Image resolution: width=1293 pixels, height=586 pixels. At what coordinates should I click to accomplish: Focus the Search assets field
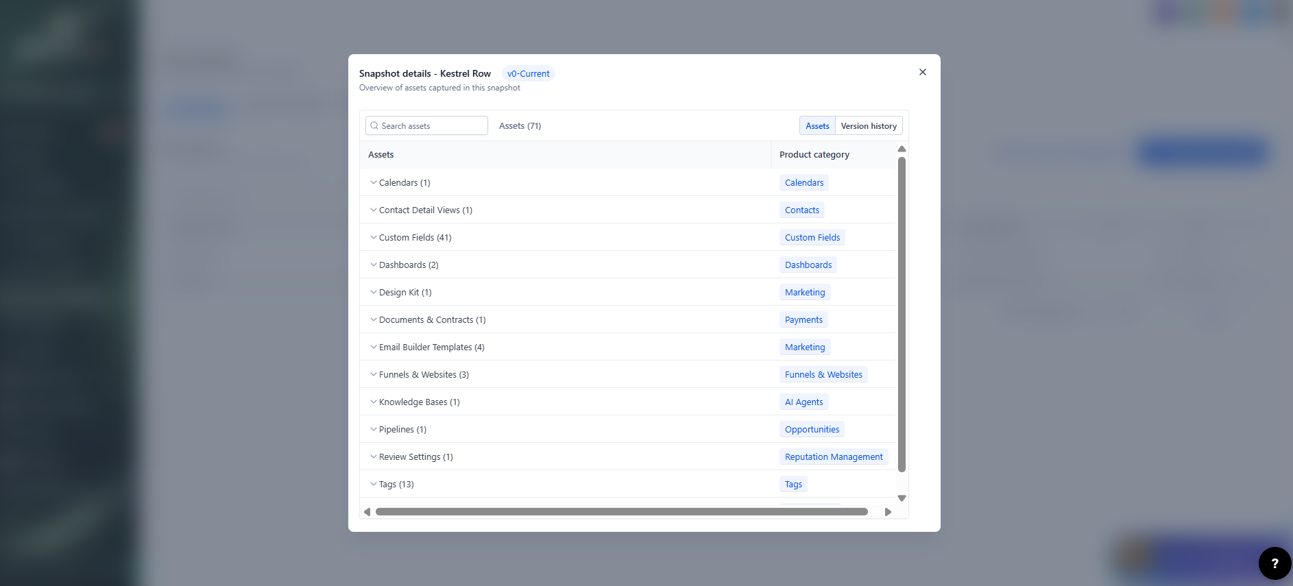point(426,125)
